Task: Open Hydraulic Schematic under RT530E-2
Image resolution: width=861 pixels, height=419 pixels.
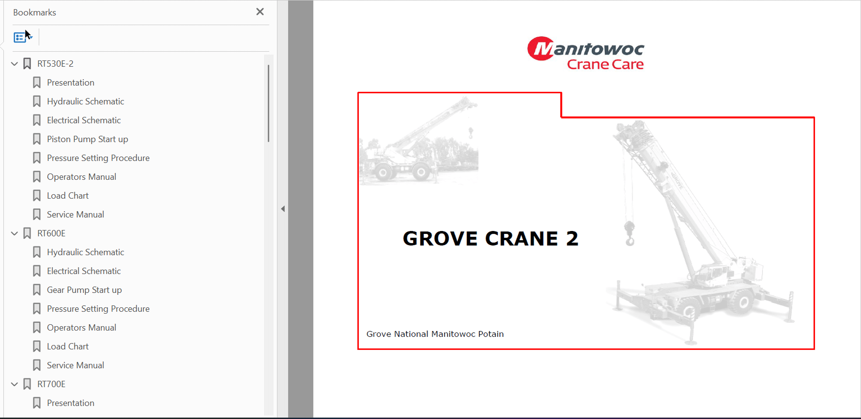Action: pos(86,101)
